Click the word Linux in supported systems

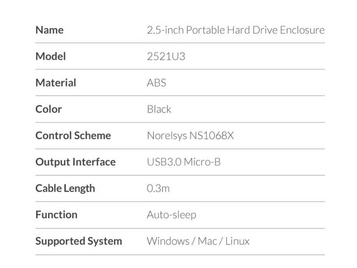click(237, 241)
